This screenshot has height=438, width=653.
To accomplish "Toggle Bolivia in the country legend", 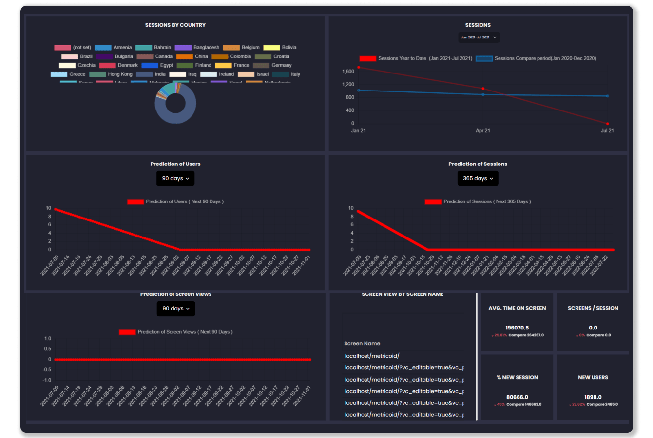I will click(280, 48).
